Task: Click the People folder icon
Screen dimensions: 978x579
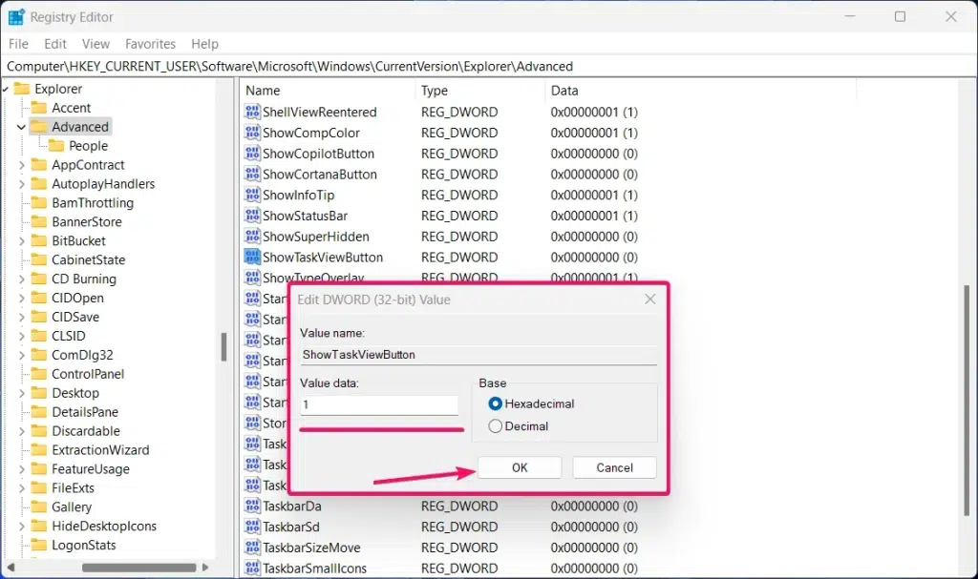Action: point(56,146)
